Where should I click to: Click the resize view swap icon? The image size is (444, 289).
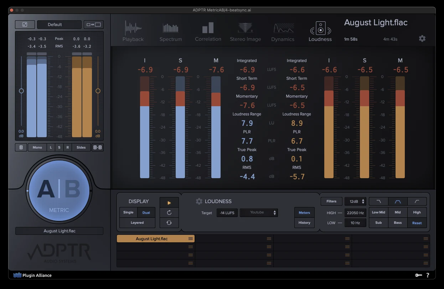tap(94, 25)
